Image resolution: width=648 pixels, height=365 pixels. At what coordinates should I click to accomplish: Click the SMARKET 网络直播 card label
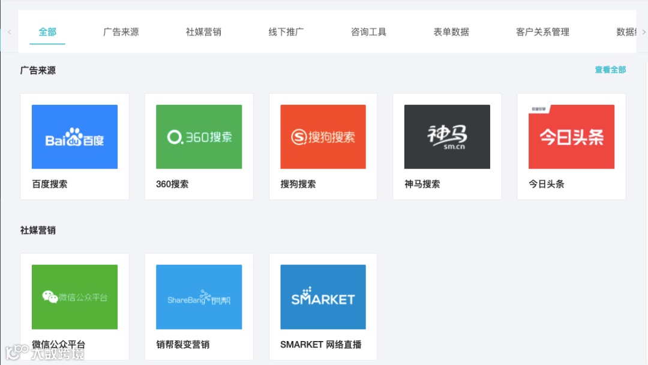[x=320, y=345]
